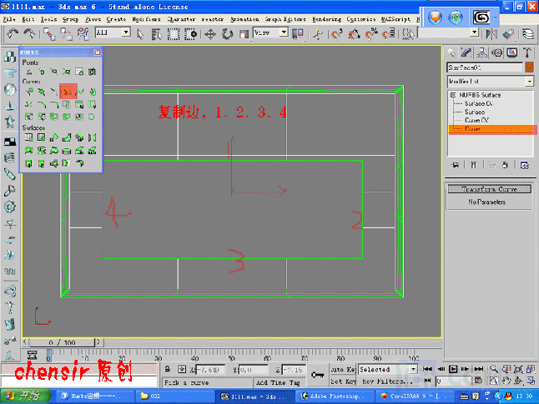Click the Undo arrow in main toolbar

pyautogui.click(x=13, y=33)
